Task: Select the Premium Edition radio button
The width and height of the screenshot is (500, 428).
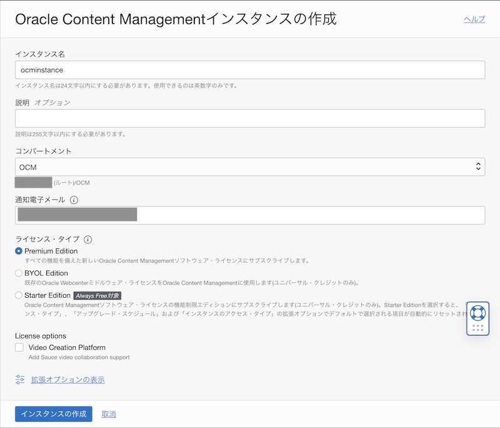Action: [x=19, y=251]
